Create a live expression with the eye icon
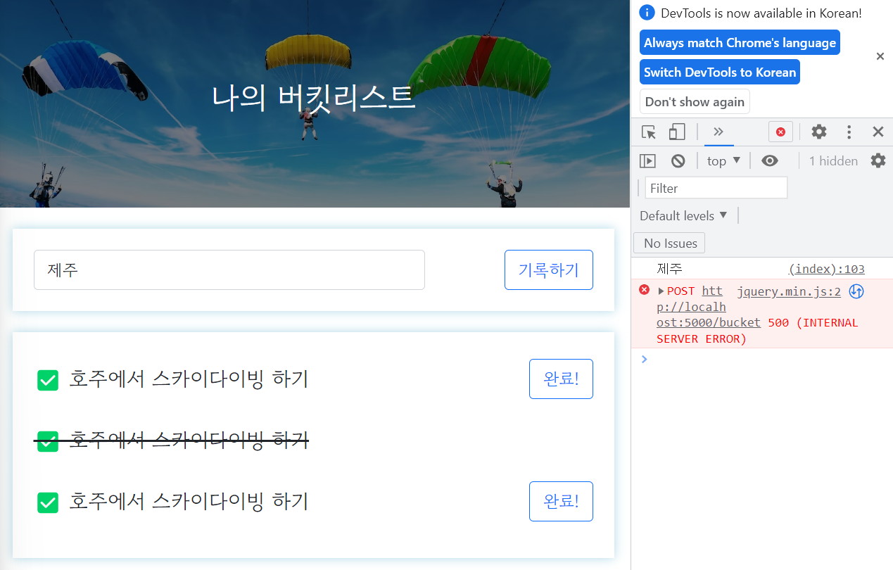The width and height of the screenshot is (893, 570). pyautogui.click(x=770, y=161)
